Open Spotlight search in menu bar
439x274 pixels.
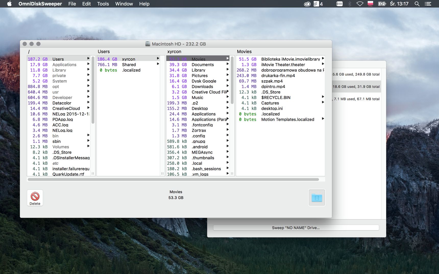(x=417, y=4)
